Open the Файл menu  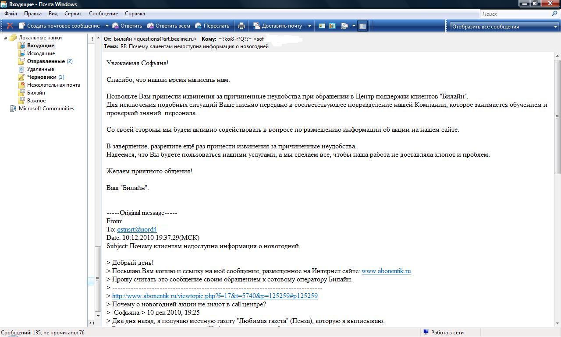[x=11, y=14]
